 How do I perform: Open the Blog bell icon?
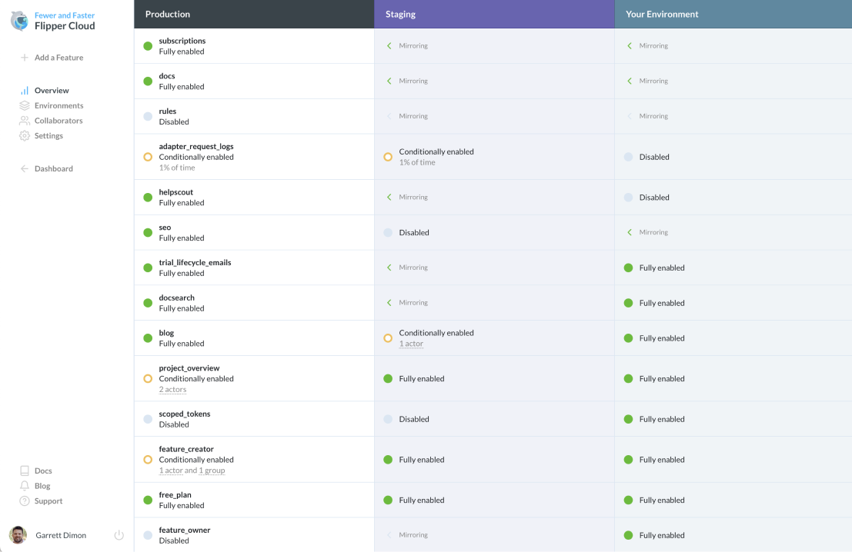(24, 485)
